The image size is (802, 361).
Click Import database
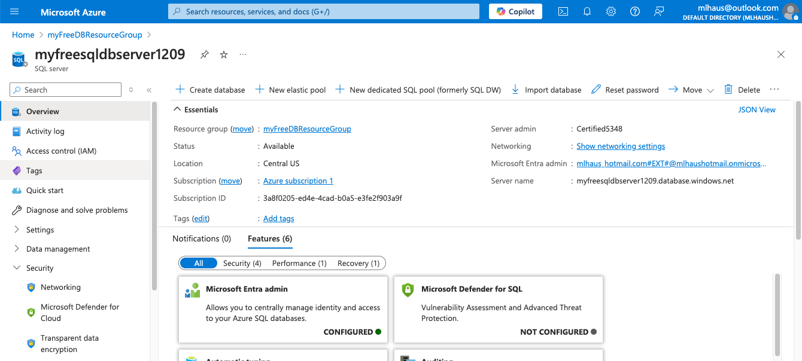tap(546, 90)
